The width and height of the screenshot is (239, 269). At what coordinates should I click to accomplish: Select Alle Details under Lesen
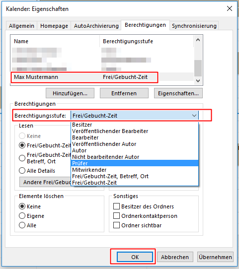click(x=22, y=171)
